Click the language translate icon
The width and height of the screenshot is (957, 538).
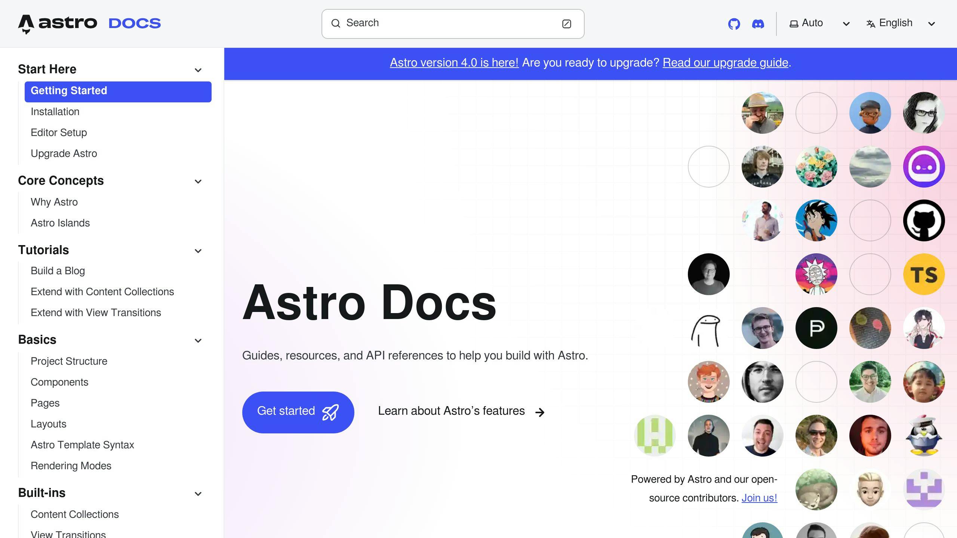pos(871,23)
